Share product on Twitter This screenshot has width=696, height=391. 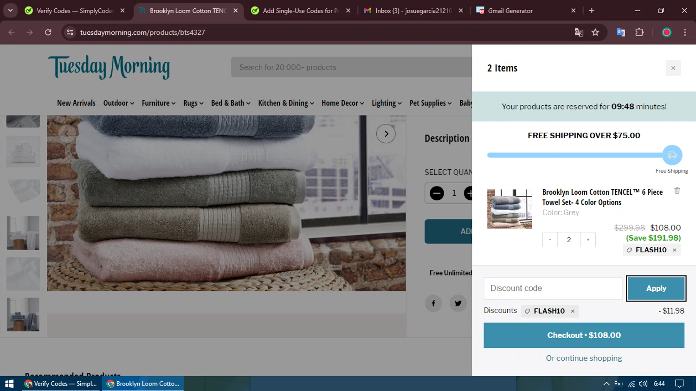click(458, 303)
